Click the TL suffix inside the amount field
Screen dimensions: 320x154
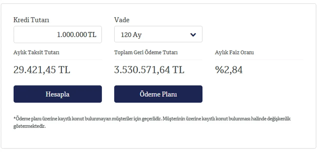tap(92, 35)
